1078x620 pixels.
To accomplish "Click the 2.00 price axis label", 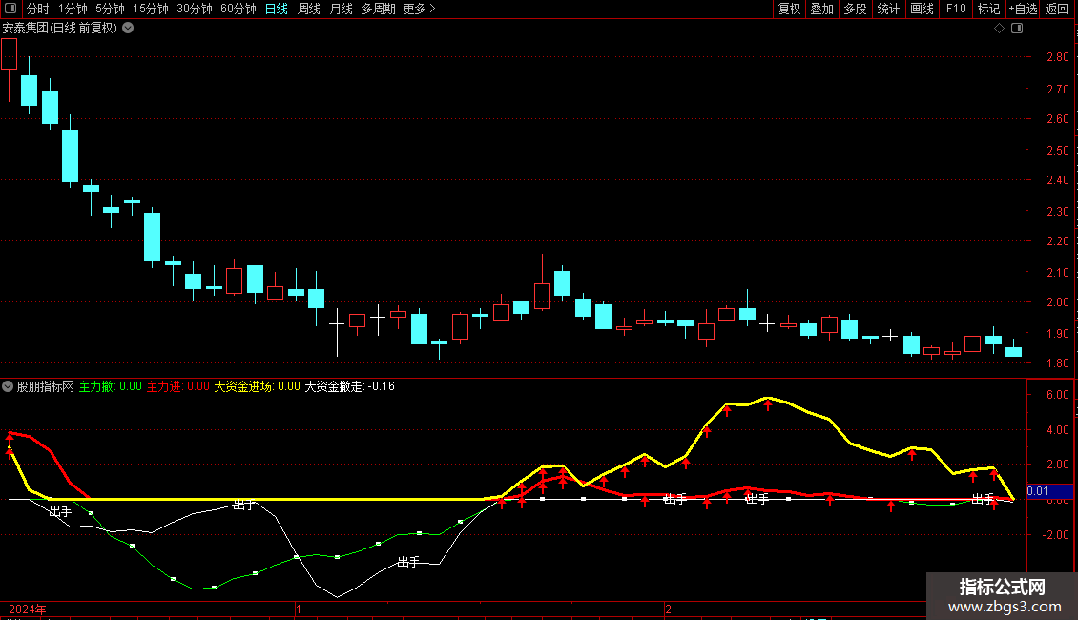I will [1057, 301].
